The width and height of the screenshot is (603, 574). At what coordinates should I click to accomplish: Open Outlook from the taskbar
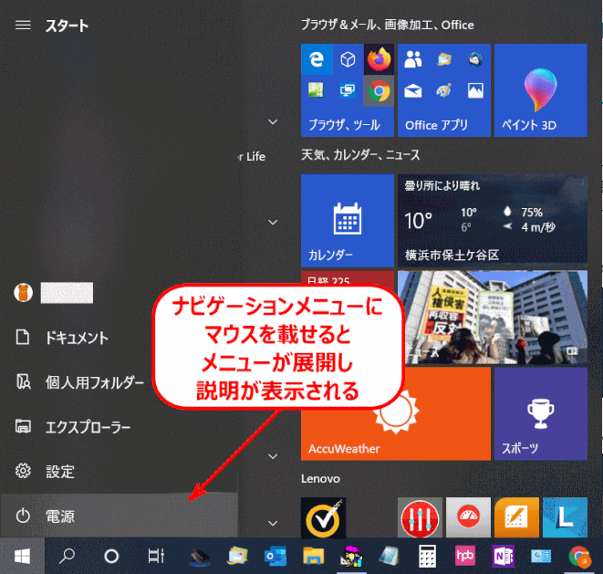pyautogui.click(x=275, y=556)
